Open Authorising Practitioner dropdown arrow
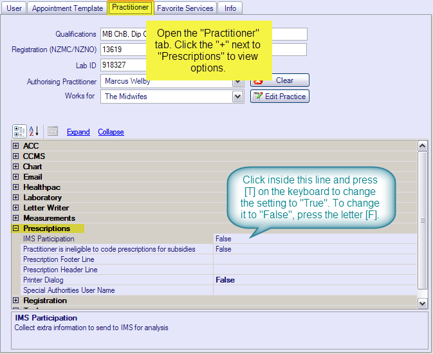433x354 pixels. [237, 82]
